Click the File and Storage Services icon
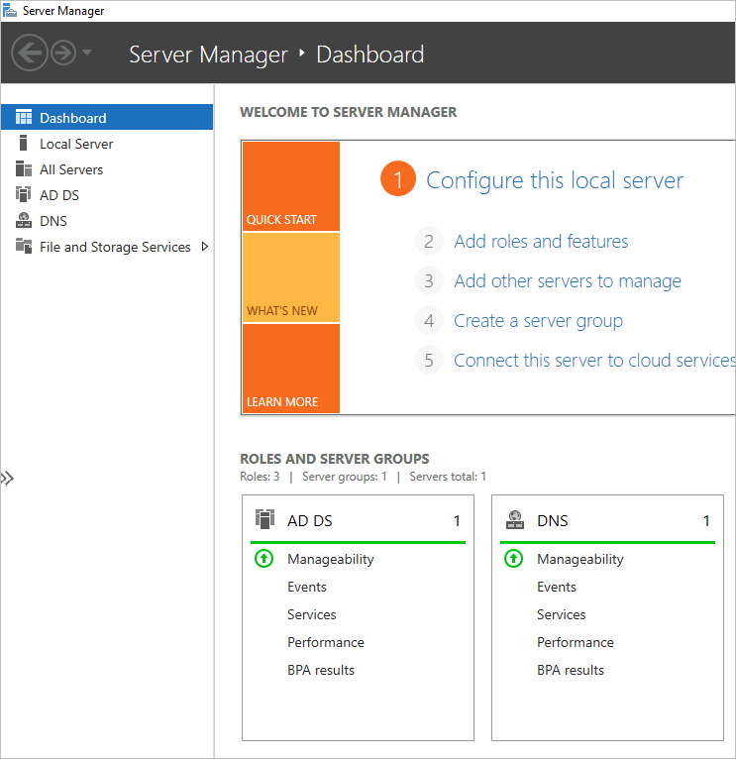This screenshot has width=736, height=759. 24,246
